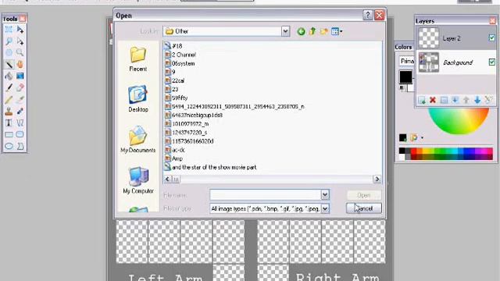Go to My Computer location
Screen dimensions: 500x281
(138, 180)
